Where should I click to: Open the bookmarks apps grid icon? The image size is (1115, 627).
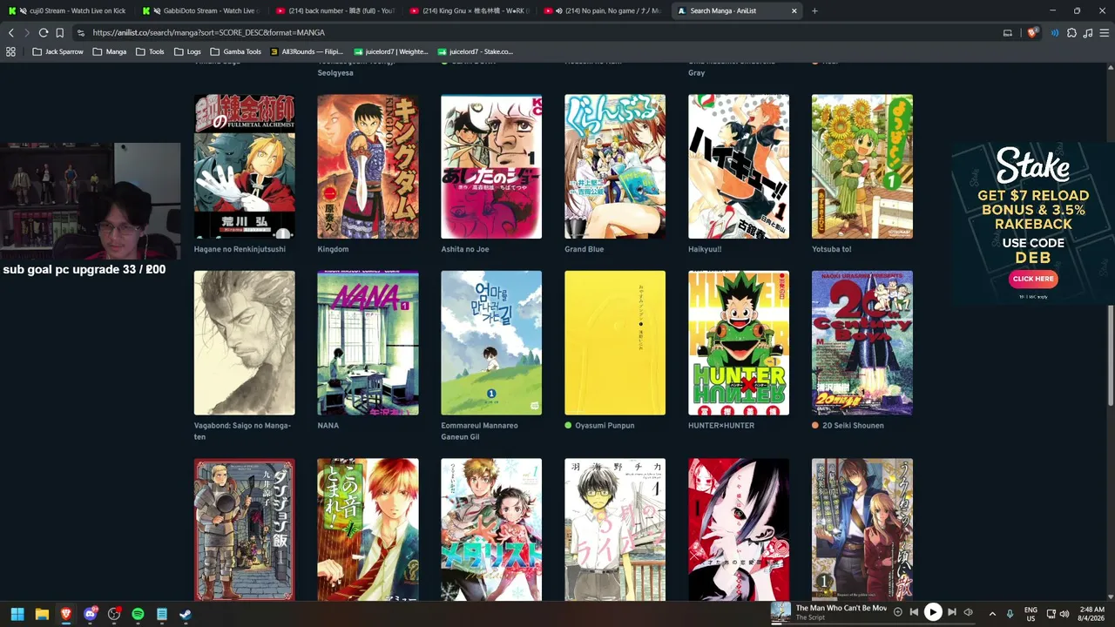click(10, 51)
